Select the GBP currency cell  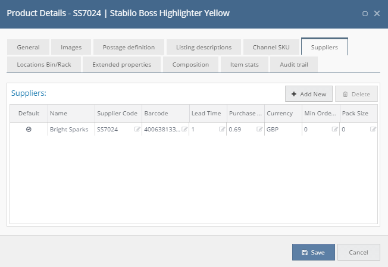pyautogui.click(x=283, y=129)
